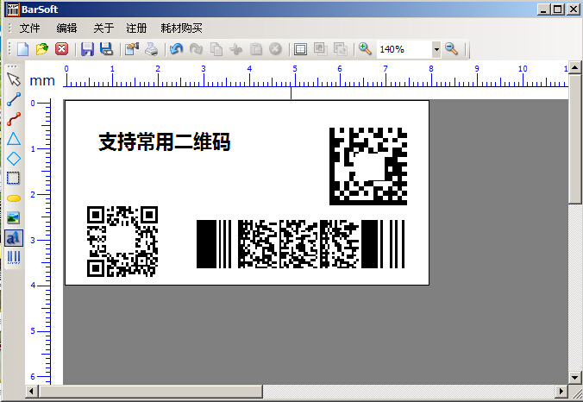Open a file with folder icon
This screenshot has width=583, height=402.
point(42,49)
